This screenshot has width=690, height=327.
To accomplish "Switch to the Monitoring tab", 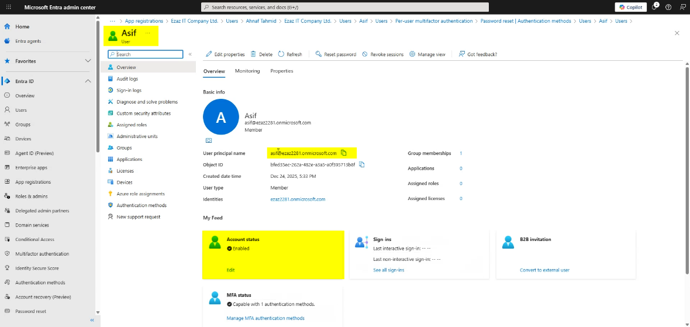I will (x=247, y=71).
